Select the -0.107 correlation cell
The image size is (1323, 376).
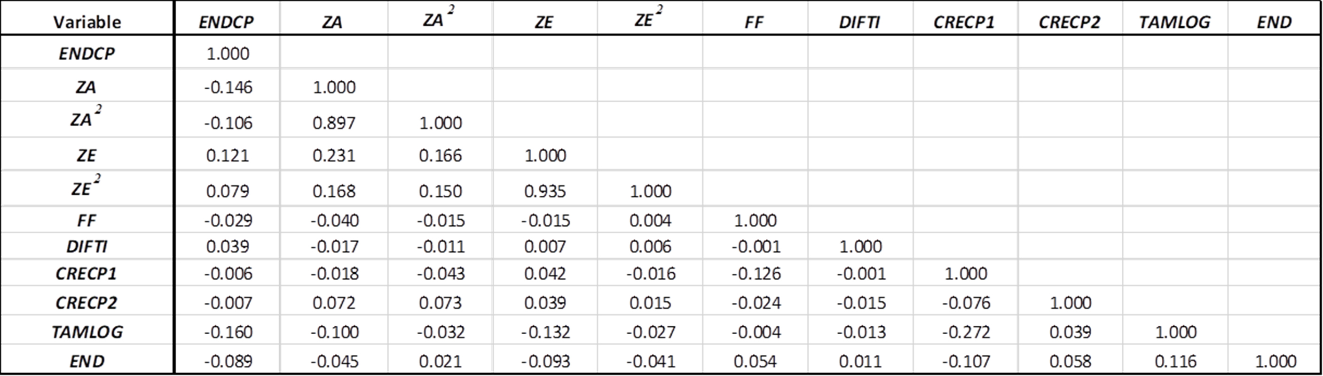coord(966,361)
